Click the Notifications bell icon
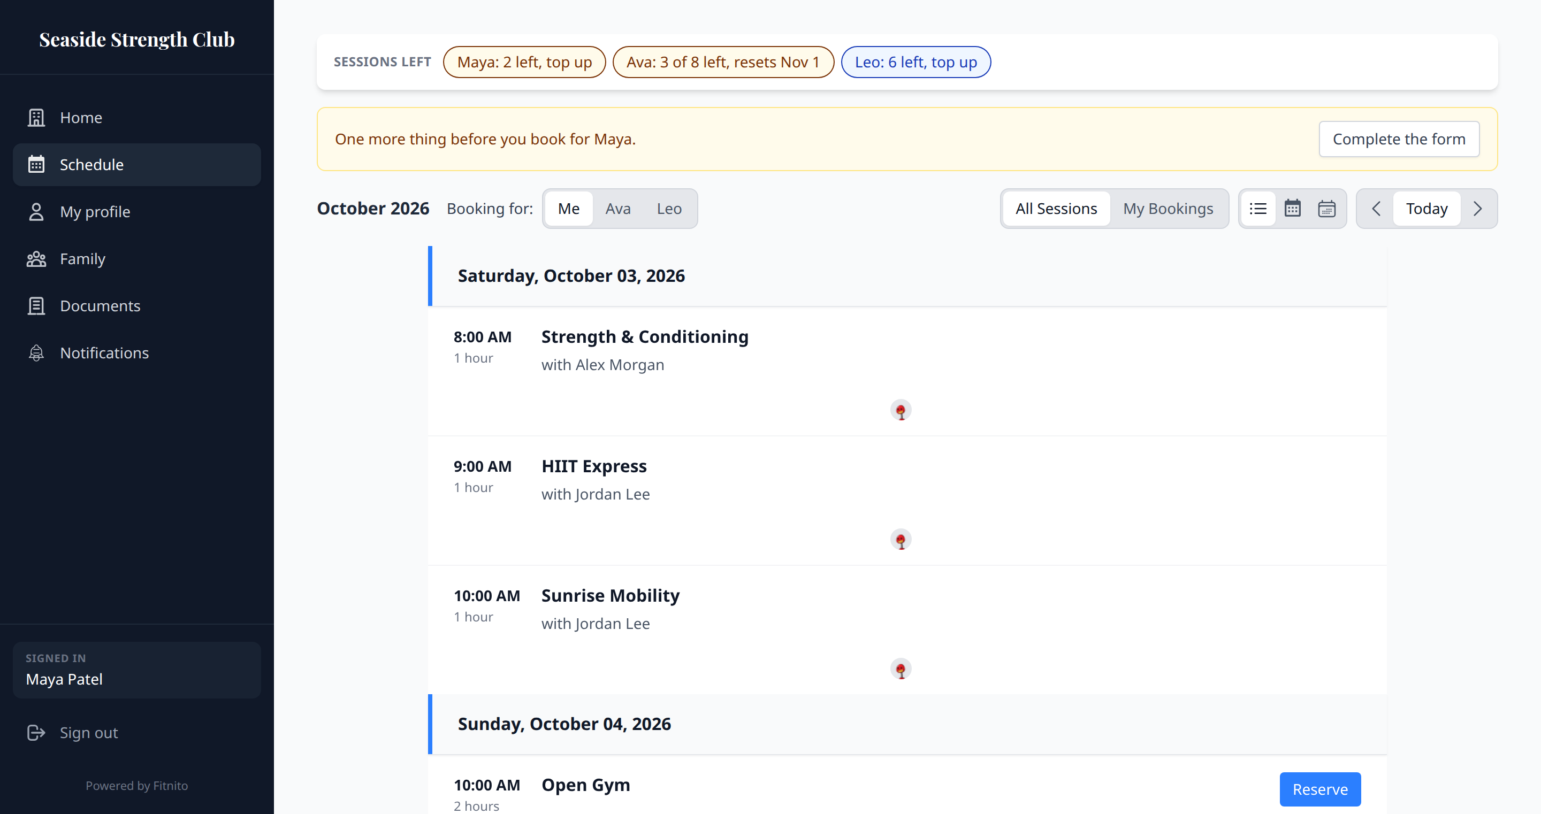Viewport: 1541px width, 814px height. click(36, 353)
